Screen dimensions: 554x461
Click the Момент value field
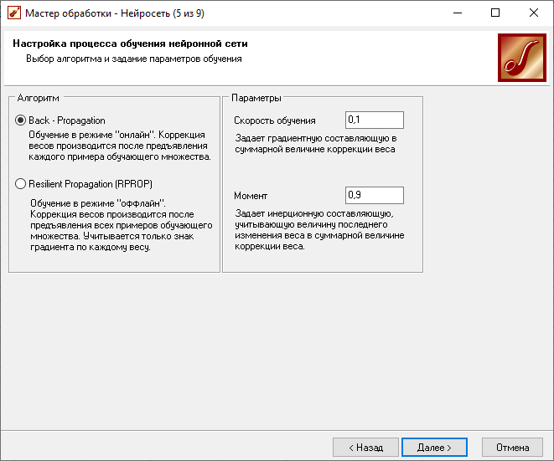pos(375,195)
